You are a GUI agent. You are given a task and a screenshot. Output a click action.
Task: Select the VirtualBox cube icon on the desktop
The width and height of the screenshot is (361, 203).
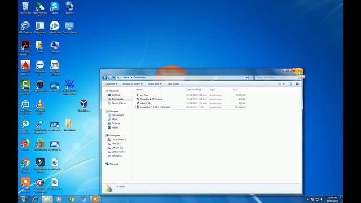point(84,105)
